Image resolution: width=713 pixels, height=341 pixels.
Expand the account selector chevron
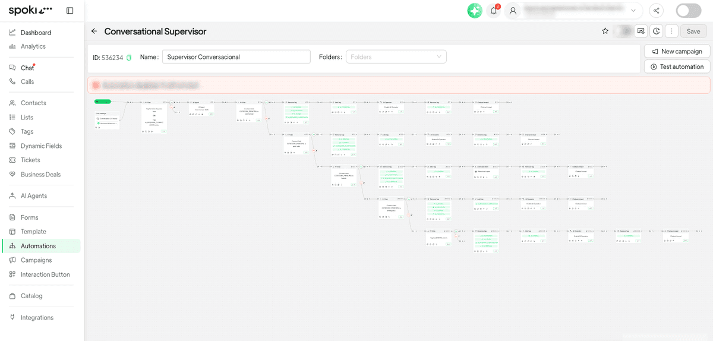coord(633,11)
